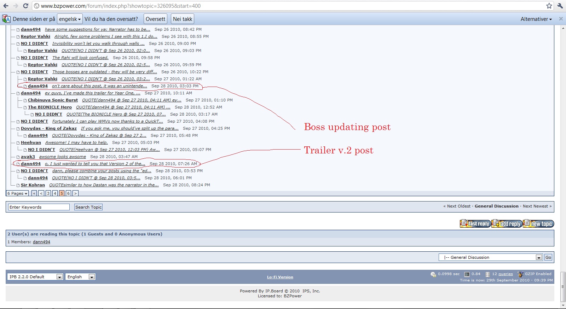This screenshot has width=566, height=309.
Task: Start a new topic
Action: [x=538, y=223]
